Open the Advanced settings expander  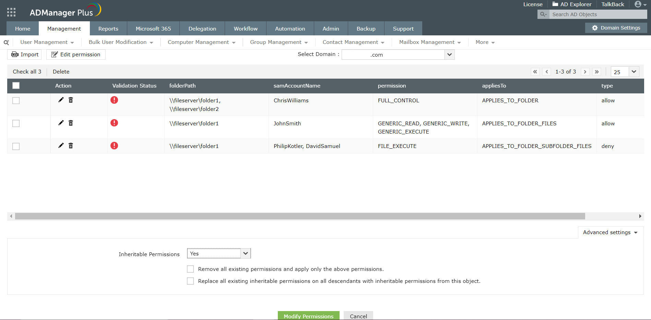pyautogui.click(x=610, y=232)
